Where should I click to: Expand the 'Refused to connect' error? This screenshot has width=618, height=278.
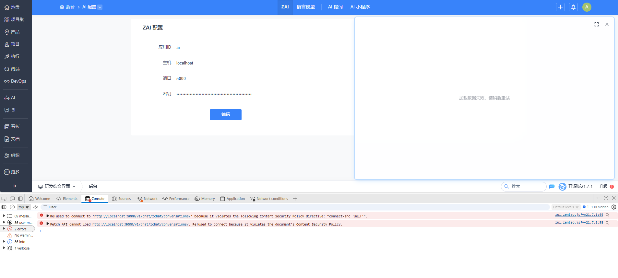coord(48,216)
